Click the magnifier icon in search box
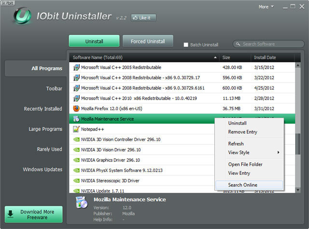Viewport: 309px width, 229px height. [x=238, y=44]
